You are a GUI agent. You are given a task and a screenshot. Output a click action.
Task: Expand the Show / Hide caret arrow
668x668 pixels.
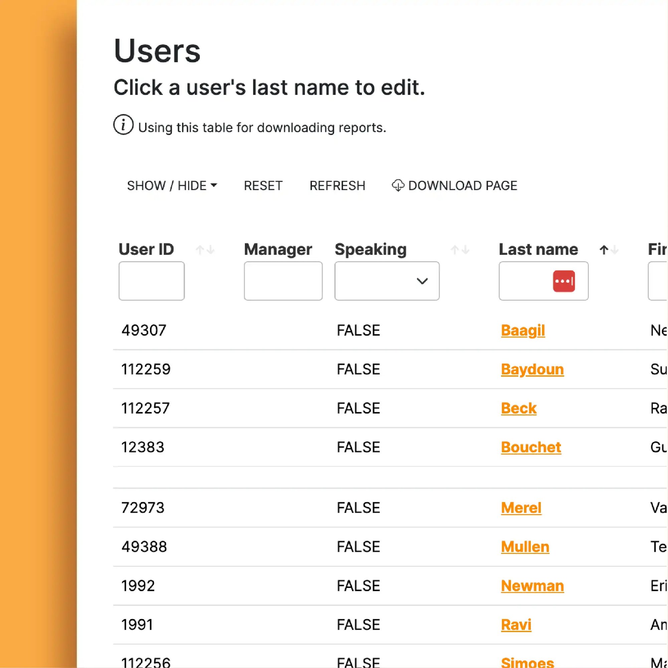click(x=215, y=186)
